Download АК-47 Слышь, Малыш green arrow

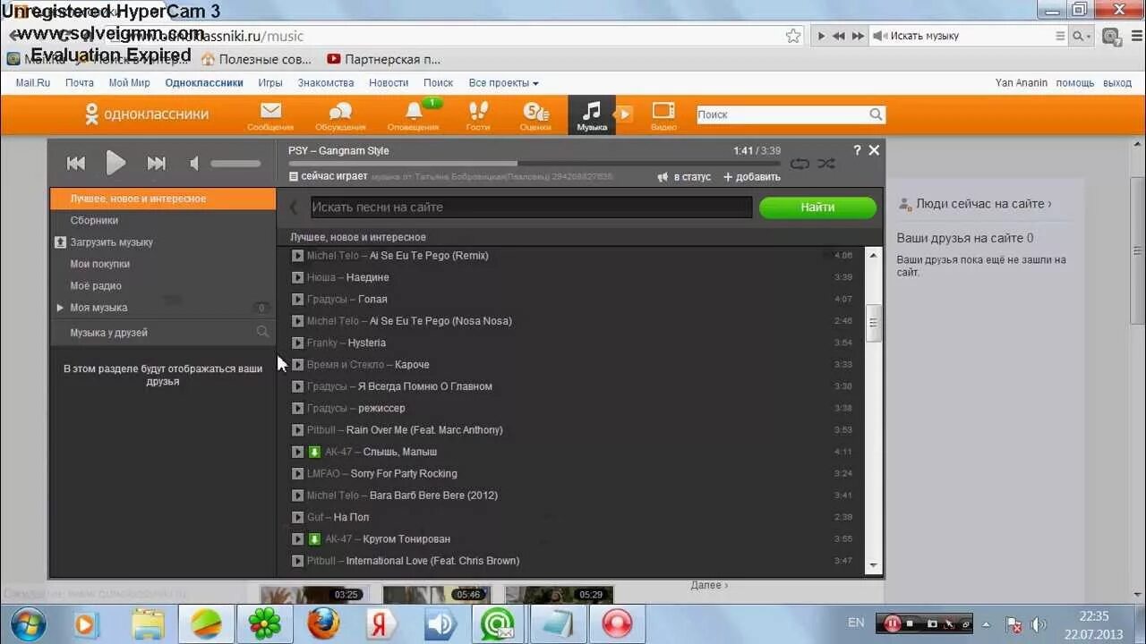tap(314, 452)
